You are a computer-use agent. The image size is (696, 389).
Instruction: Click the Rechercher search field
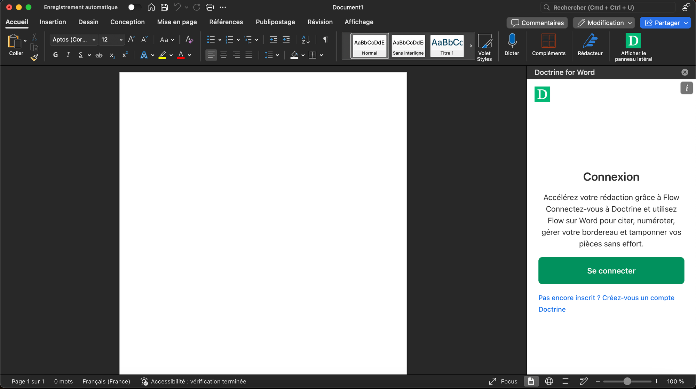pos(607,7)
